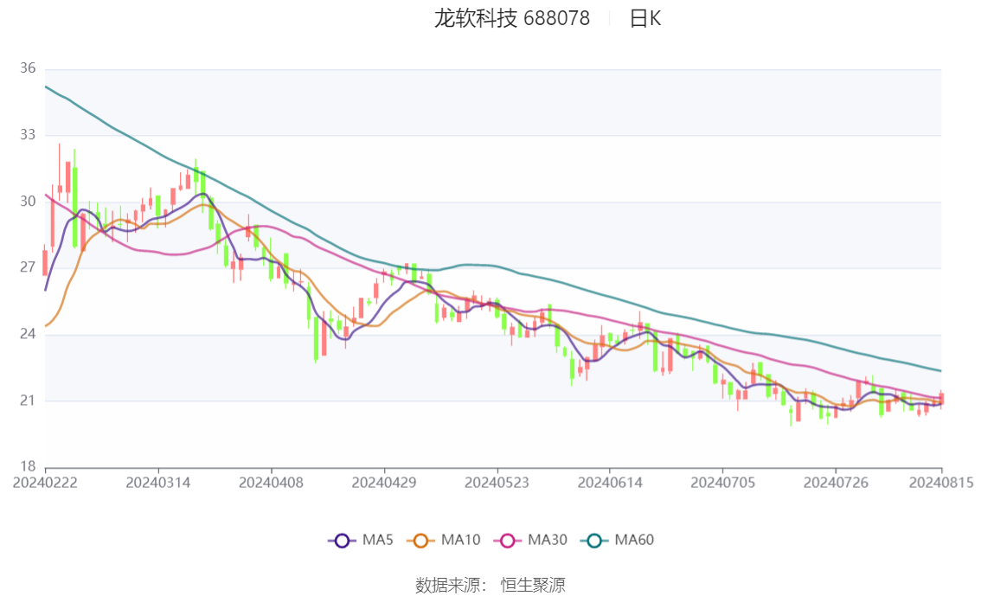Toggle the MA60 legend series
The height and width of the screenshot is (596, 981).
click(x=618, y=541)
